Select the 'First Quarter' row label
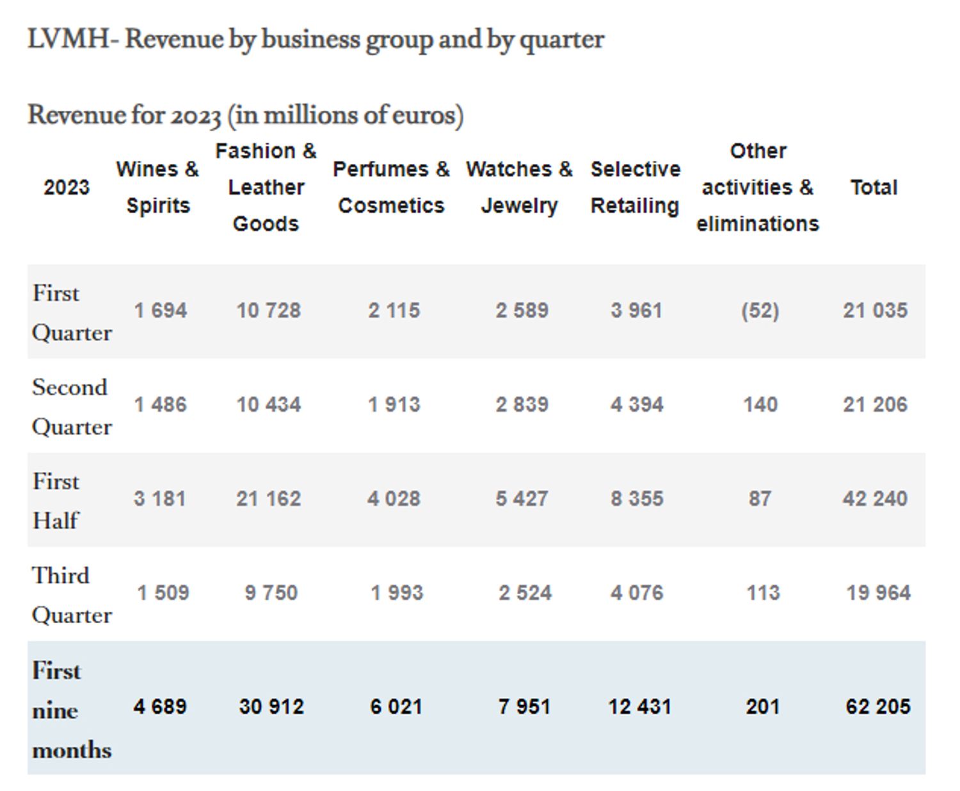This screenshot has width=960, height=791. click(x=72, y=313)
